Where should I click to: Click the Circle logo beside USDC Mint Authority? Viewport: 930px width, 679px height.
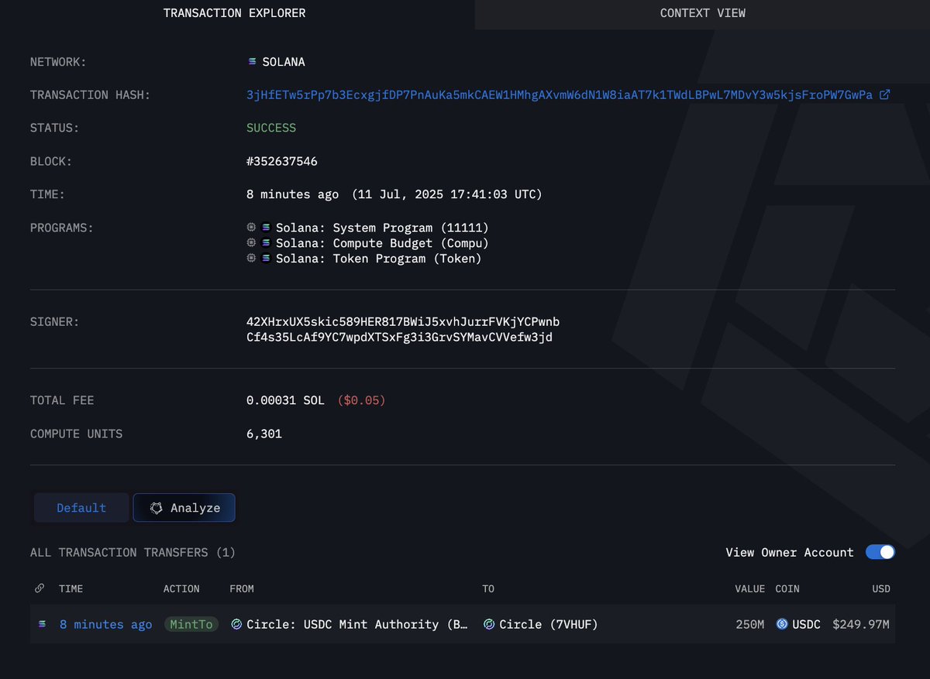(236, 624)
